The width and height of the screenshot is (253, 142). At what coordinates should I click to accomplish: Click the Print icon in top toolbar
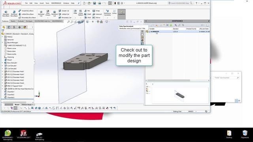pos(100,3)
